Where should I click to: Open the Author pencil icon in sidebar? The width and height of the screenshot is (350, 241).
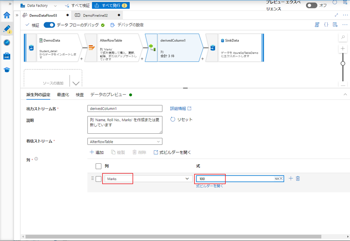(x=7, y=29)
